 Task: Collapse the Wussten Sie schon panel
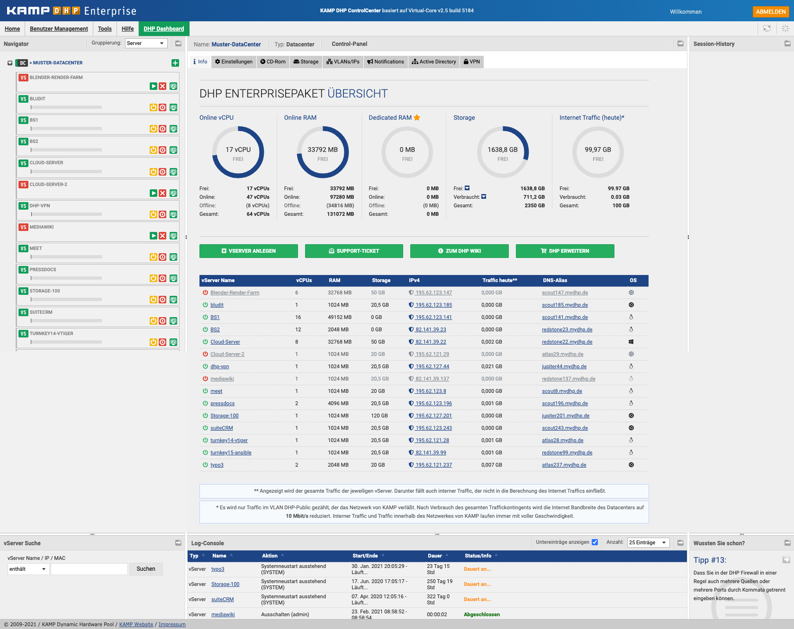point(787,543)
